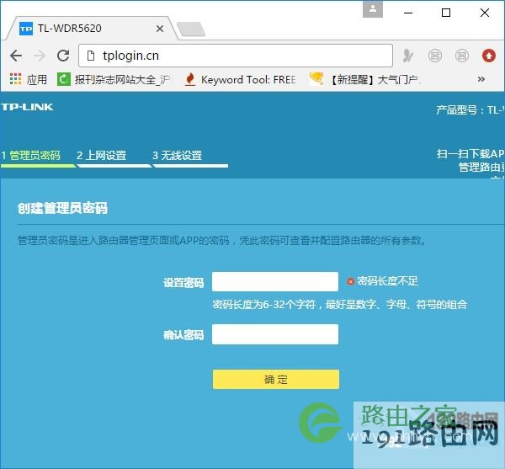
Task: Click the browser forward arrow
Action: (x=40, y=56)
